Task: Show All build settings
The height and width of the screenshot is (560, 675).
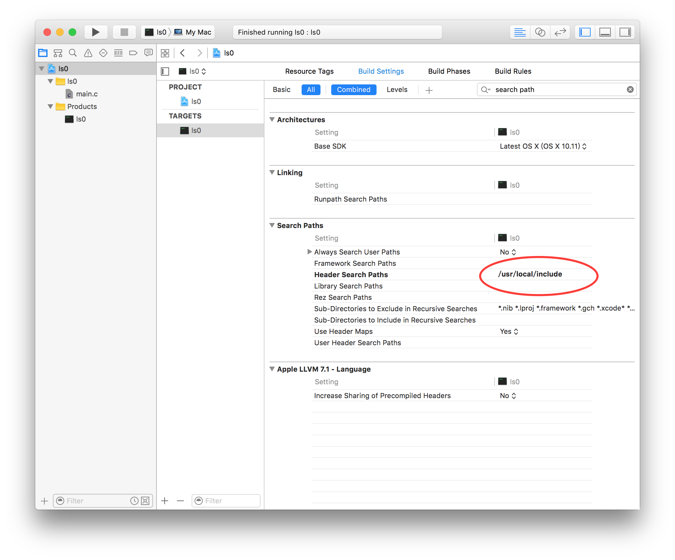Action: (311, 90)
